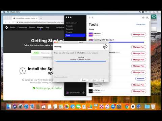Click Manage Plan for Parallels
Image resolution: width=162 pixels, height=121 pixels.
(x=139, y=34)
